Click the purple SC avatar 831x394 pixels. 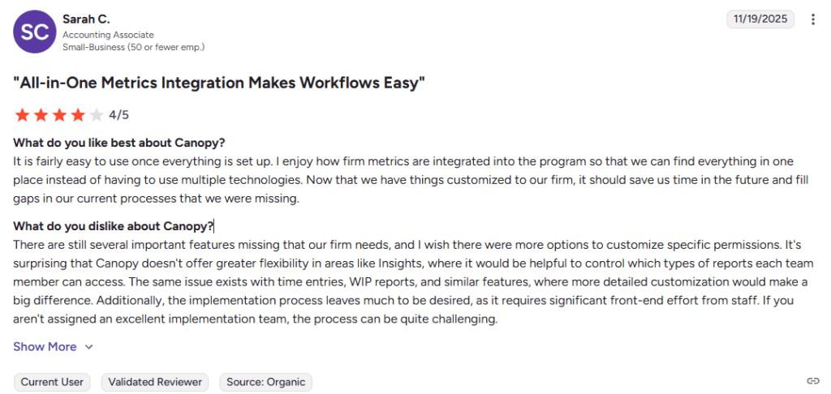(x=33, y=32)
